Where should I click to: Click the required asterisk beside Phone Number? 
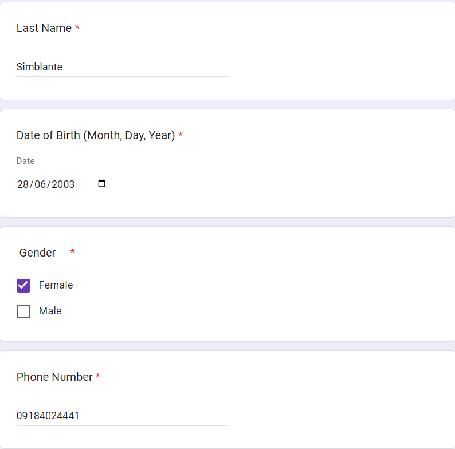(98, 377)
